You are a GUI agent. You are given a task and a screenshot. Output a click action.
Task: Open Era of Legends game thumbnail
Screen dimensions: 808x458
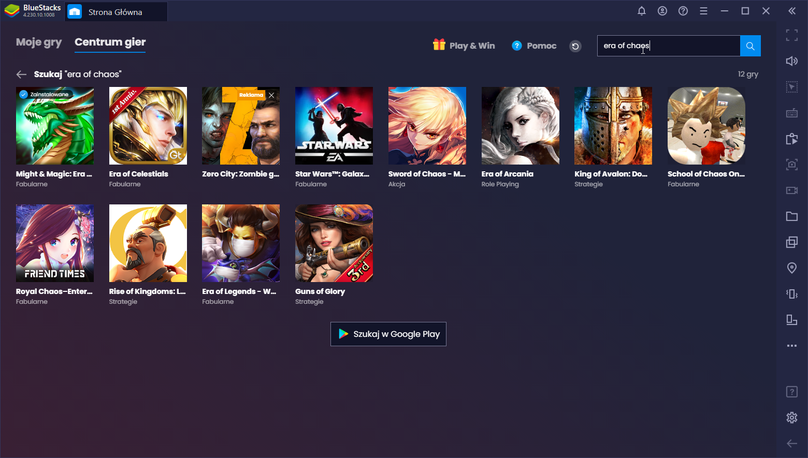click(241, 243)
